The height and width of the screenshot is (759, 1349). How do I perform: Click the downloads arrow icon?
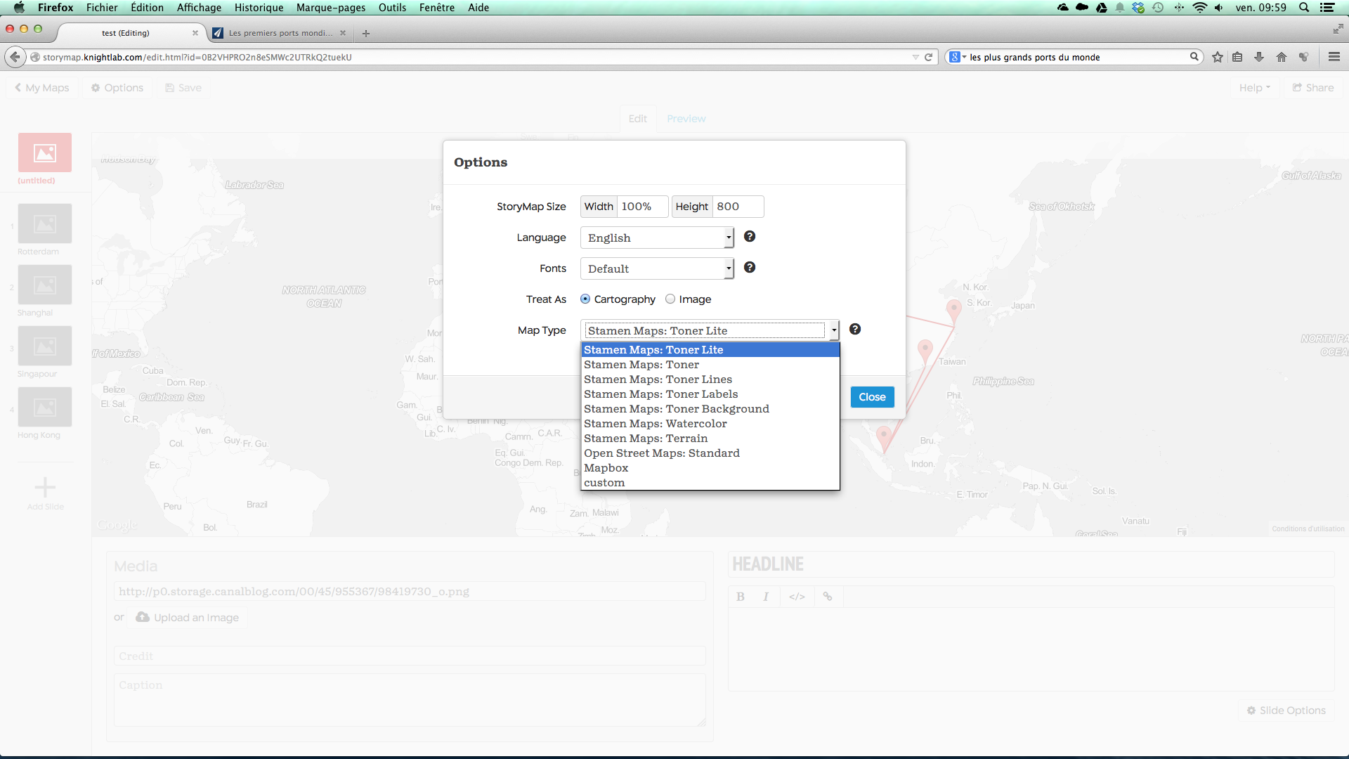1259,57
